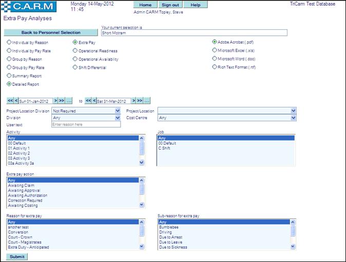Open Help from top navigation
Image resolution: width=346 pixels, height=262 pixels.
click(x=195, y=5)
